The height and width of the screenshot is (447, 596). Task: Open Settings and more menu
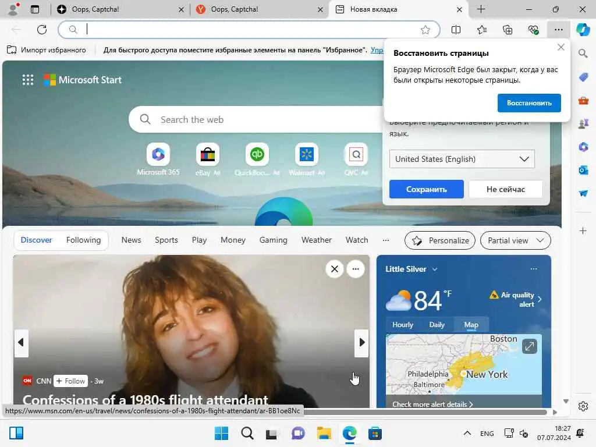coord(558,30)
